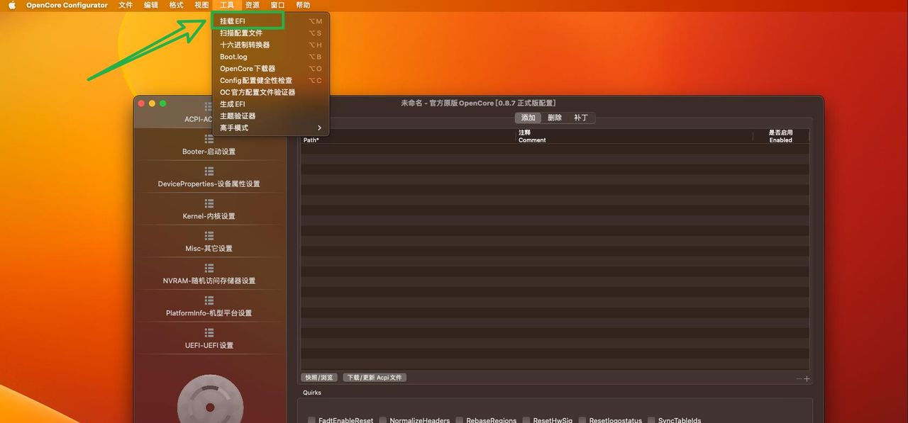Open the 帮助 menu in menu bar
Image resolution: width=908 pixels, height=423 pixels.
click(303, 5)
